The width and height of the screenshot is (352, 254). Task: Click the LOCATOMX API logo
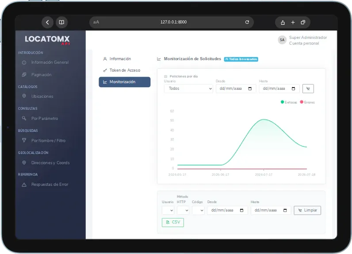click(x=47, y=40)
